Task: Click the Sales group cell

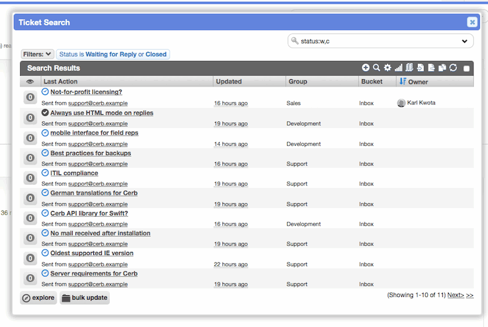Action: pyautogui.click(x=293, y=103)
